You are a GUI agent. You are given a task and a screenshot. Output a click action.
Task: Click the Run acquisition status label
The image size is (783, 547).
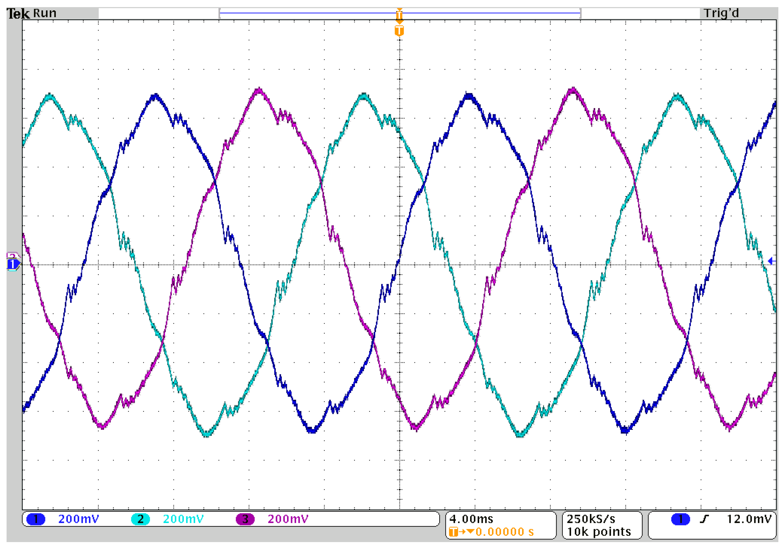[45, 13]
